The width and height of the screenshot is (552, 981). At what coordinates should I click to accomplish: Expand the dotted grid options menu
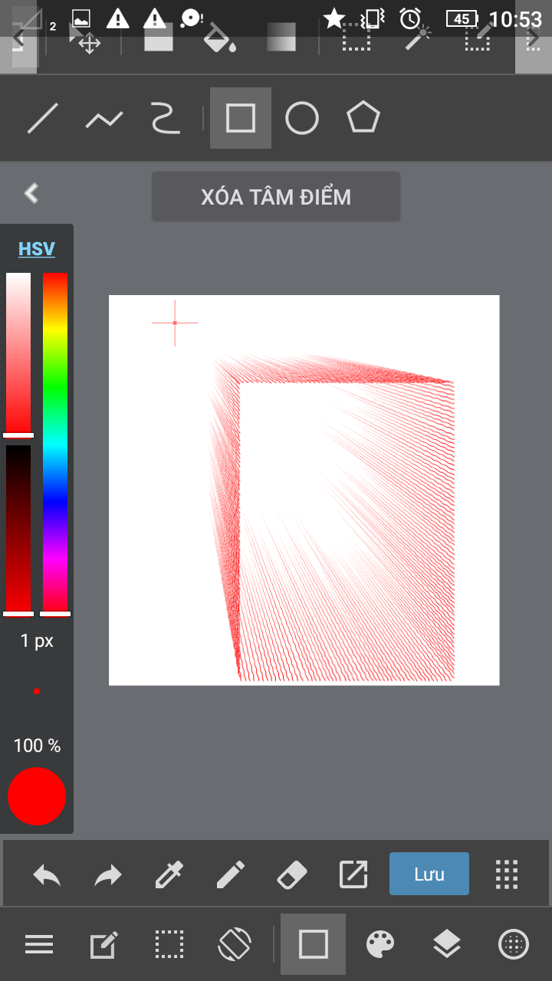507,874
